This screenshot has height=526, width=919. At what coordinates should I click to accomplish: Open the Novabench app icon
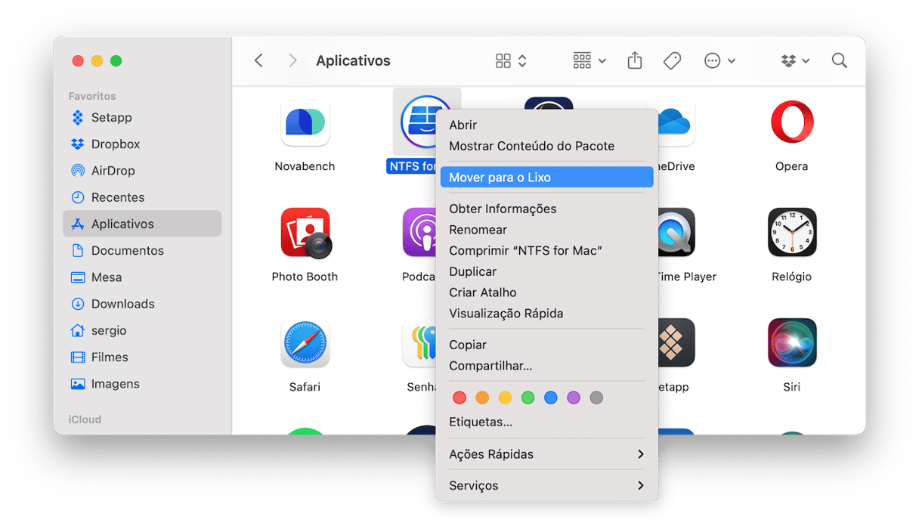point(305,122)
